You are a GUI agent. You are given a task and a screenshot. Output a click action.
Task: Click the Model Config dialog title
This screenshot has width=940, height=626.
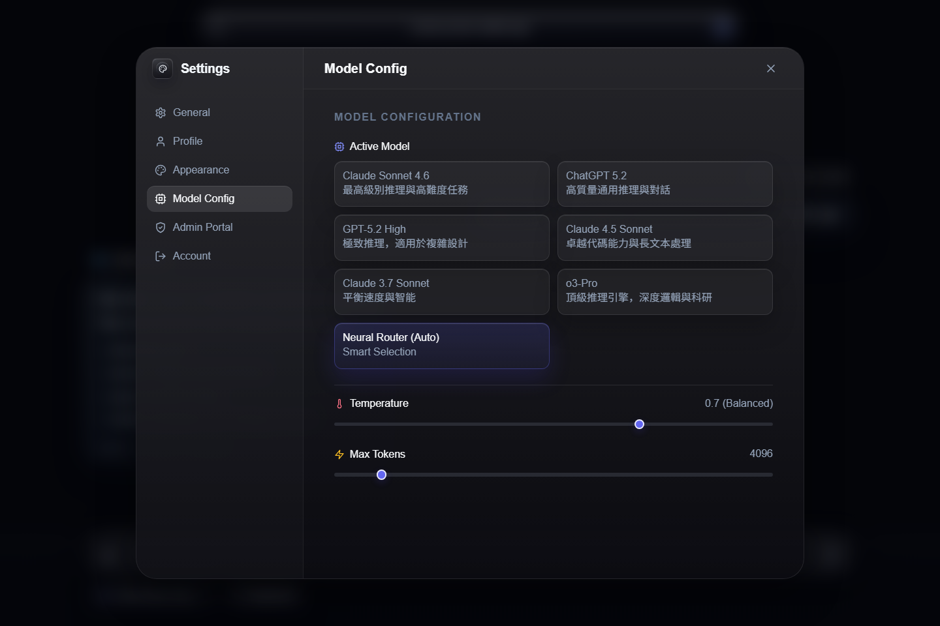pos(366,68)
